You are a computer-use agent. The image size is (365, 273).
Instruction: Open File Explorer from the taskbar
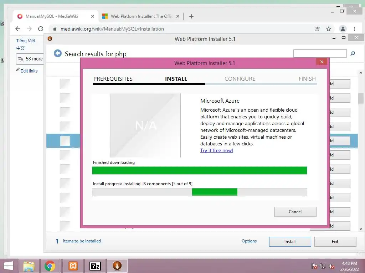[x=29, y=266]
